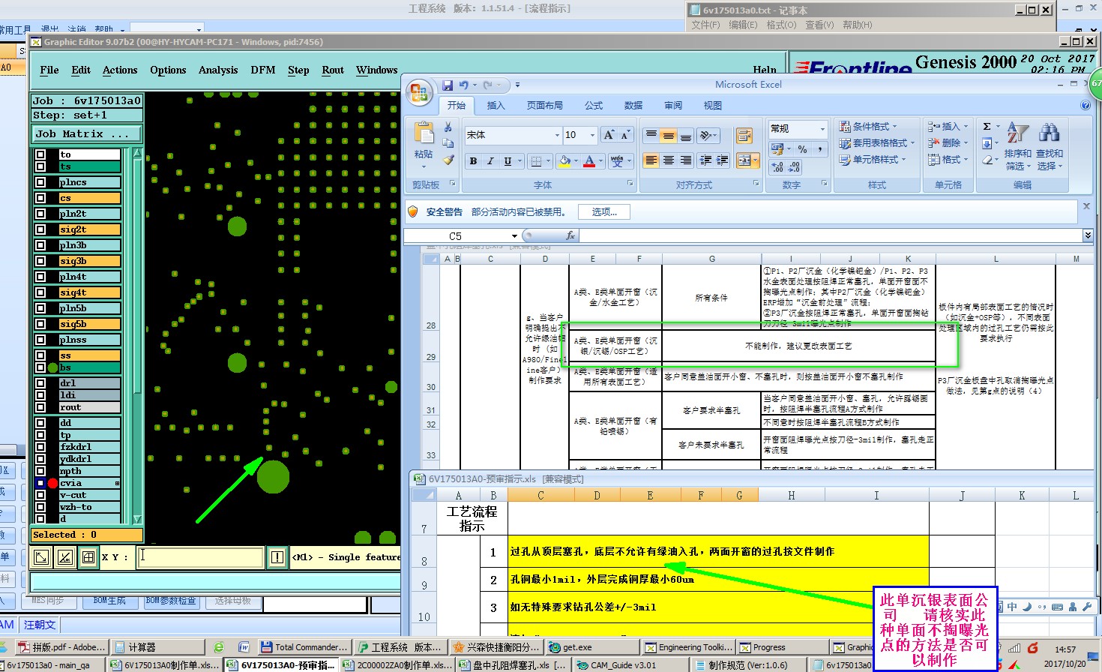Click the insert function fx icon
Viewport: 1102px width, 672px height.
point(570,235)
